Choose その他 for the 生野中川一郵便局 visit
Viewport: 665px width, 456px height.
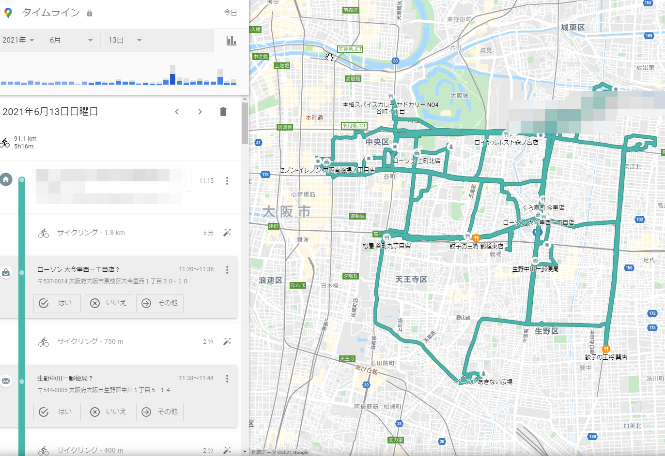point(160,412)
